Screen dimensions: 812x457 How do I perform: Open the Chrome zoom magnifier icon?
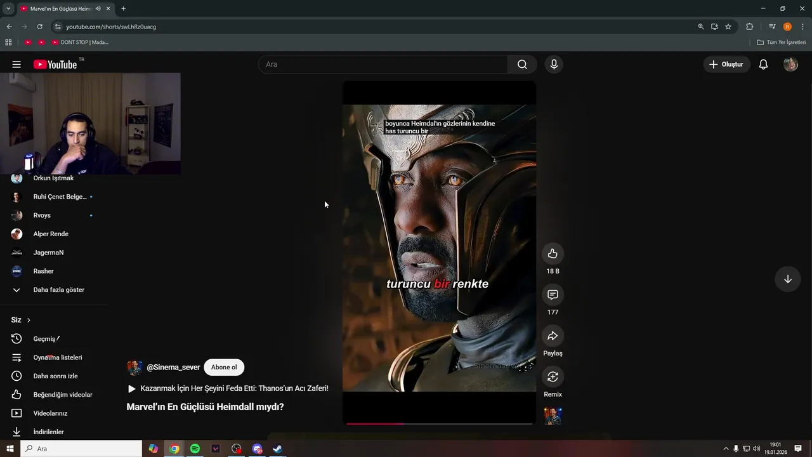coord(701,27)
